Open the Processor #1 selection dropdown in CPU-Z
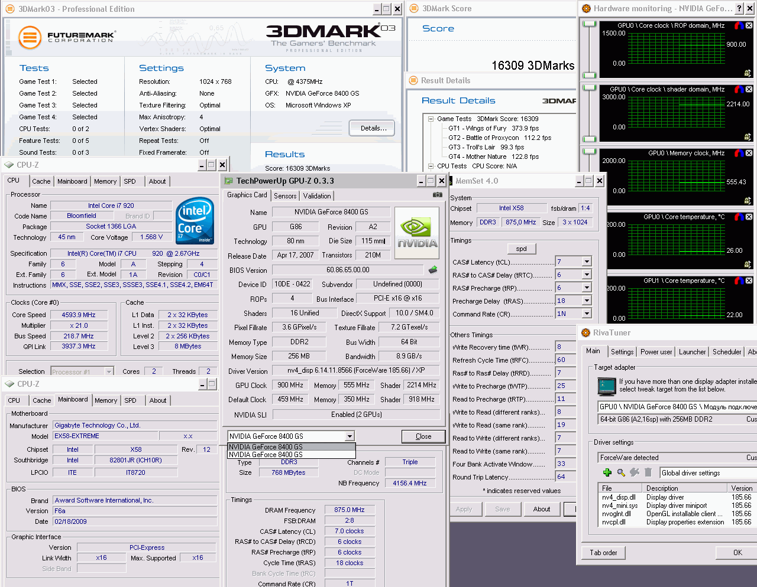This screenshot has height=587, width=757. [x=109, y=371]
